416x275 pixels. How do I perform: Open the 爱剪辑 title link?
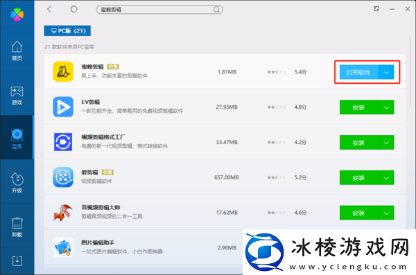coord(89,172)
